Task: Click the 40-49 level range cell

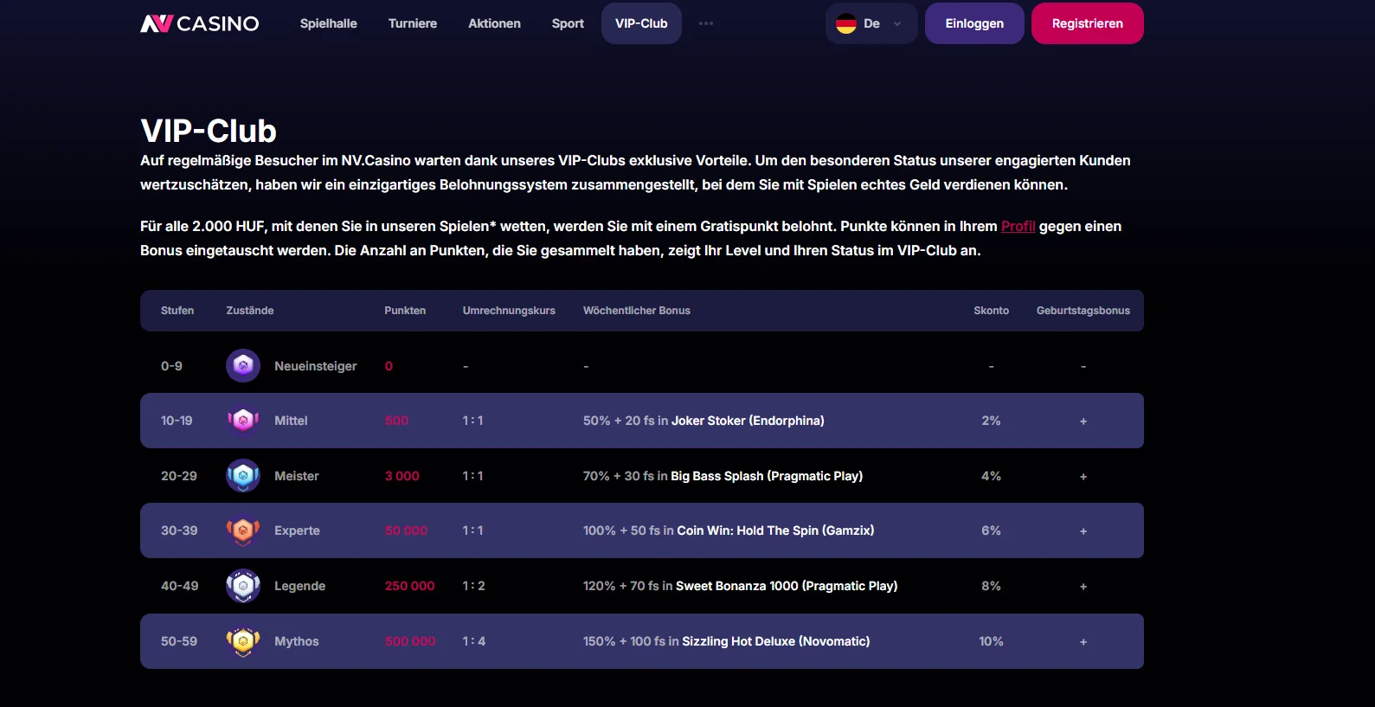Action: click(x=180, y=586)
